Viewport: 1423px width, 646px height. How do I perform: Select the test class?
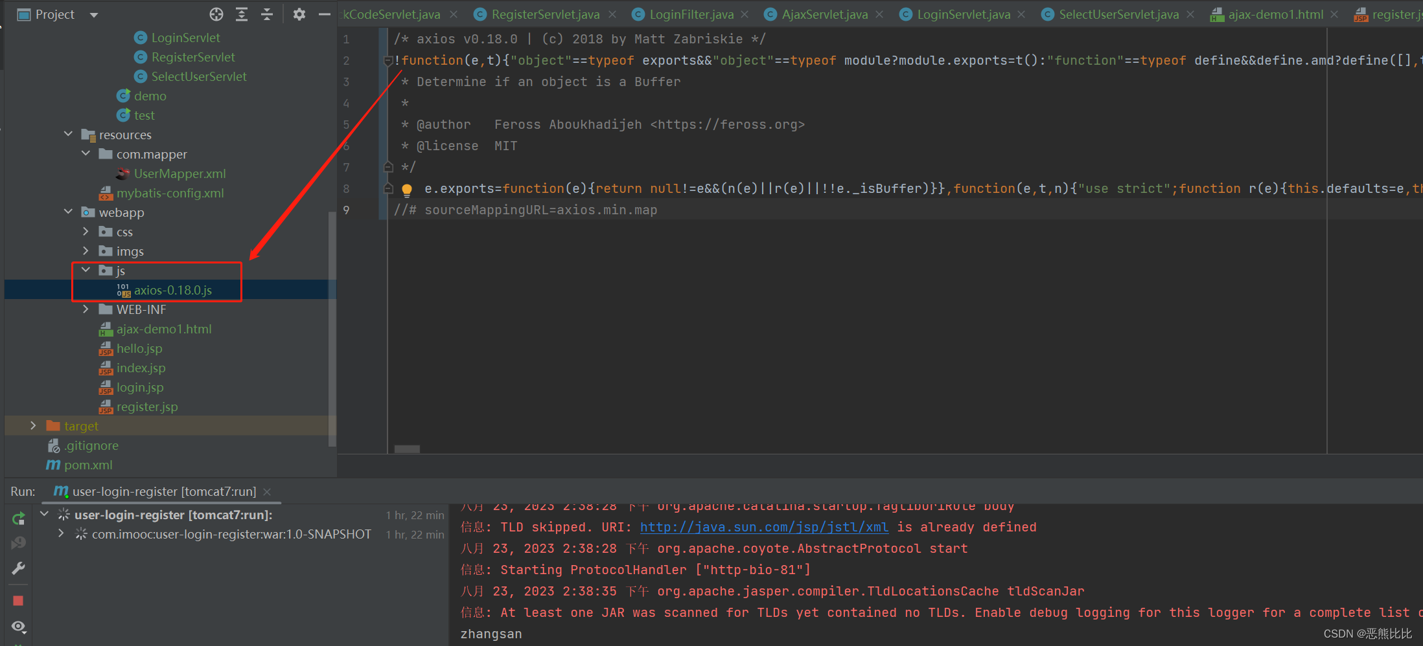coord(144,115)
